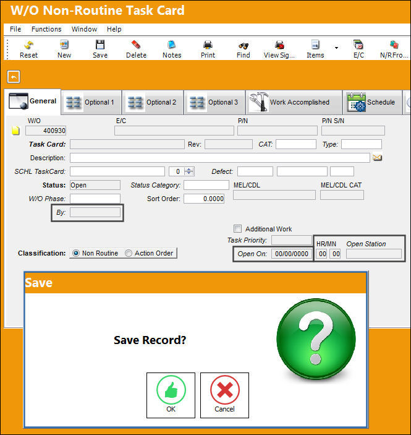Open the Functions menu

46,29
